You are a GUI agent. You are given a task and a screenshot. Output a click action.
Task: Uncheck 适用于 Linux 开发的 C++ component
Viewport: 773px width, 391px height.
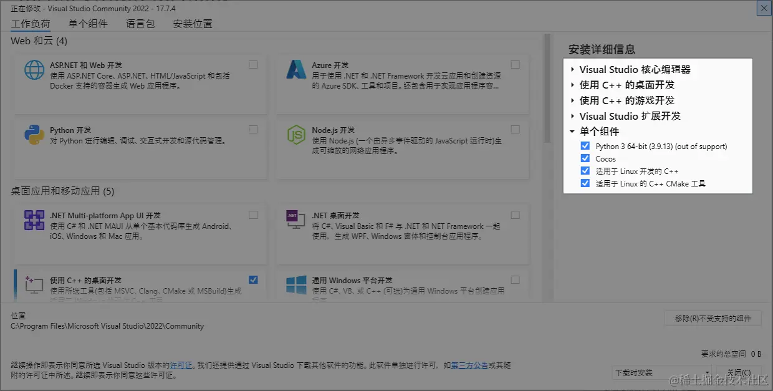point(585,171)
